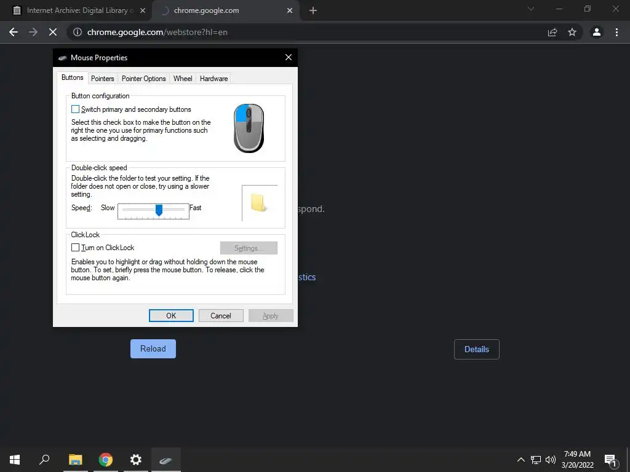Open the Chrome profile icon
Image resolution: width=630 pixels, height=472 pixels.
click(597, 32)
